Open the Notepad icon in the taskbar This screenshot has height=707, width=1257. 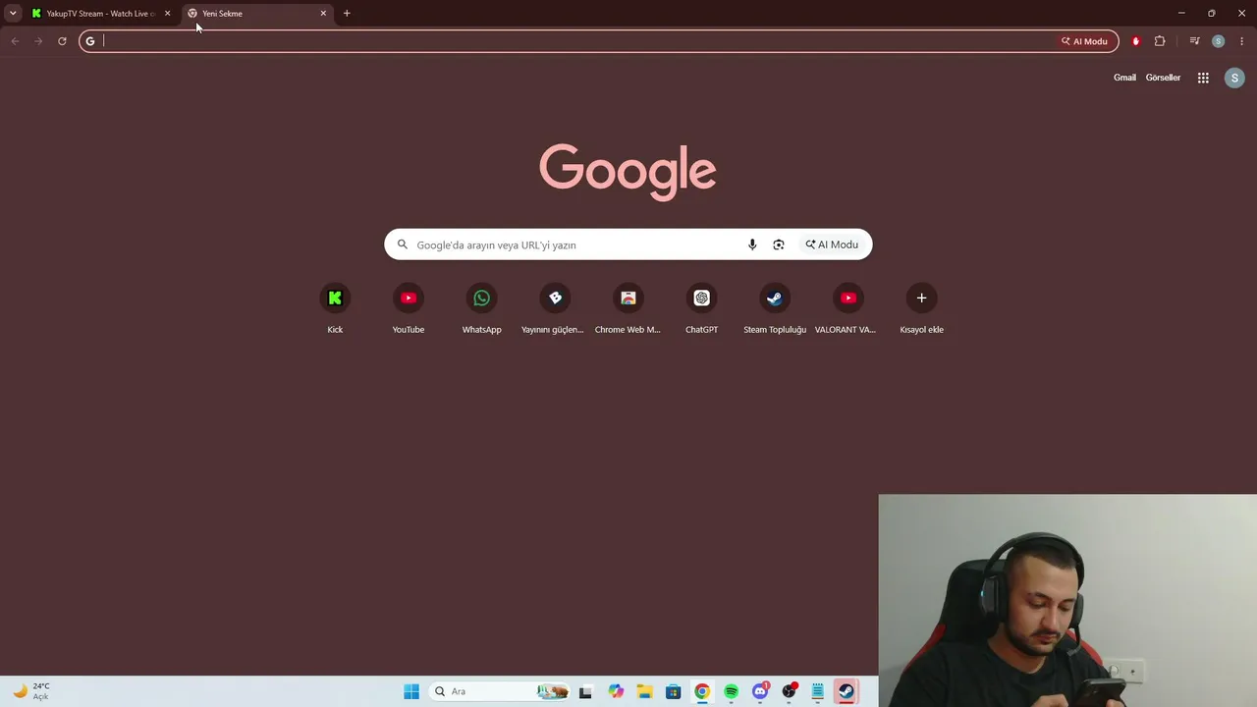(817, 691)
